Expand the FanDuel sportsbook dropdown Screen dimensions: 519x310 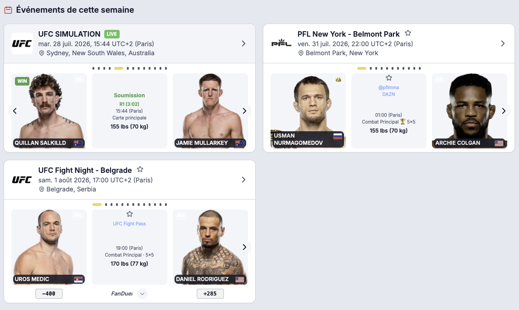(x=142, y=293)
